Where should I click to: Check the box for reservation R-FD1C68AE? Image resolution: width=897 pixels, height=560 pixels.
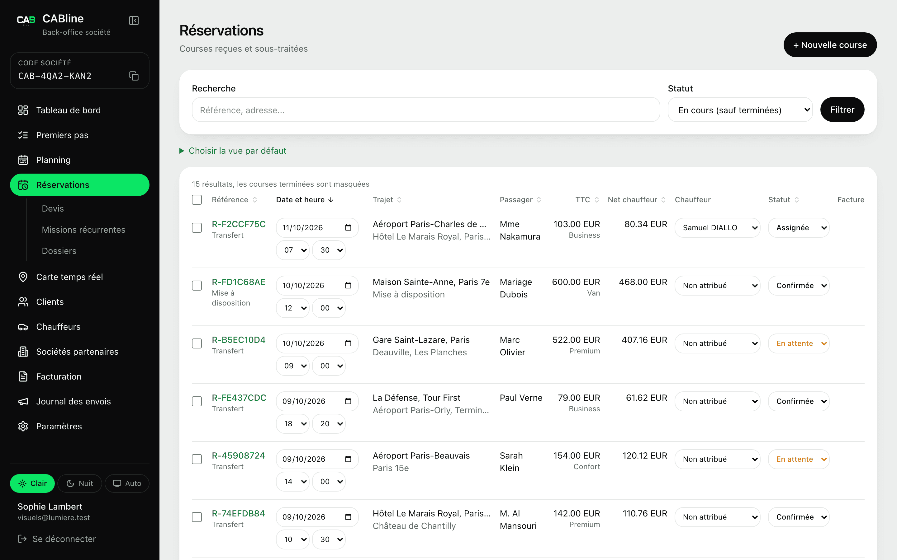[197, 285]
